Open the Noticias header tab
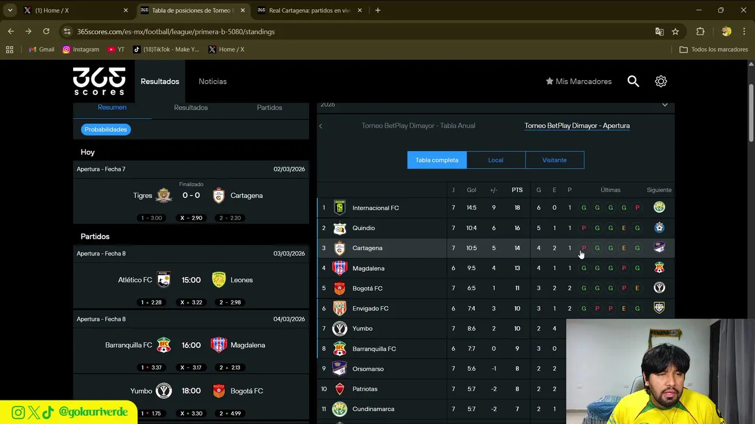755x424 pixels. tap(212, 81)
